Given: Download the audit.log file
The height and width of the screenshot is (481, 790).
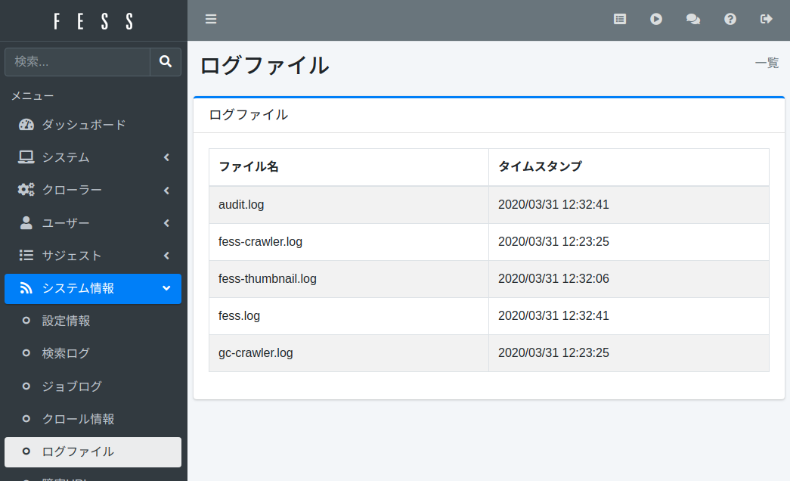Looking at the screenshot, I should coord(241,205).
